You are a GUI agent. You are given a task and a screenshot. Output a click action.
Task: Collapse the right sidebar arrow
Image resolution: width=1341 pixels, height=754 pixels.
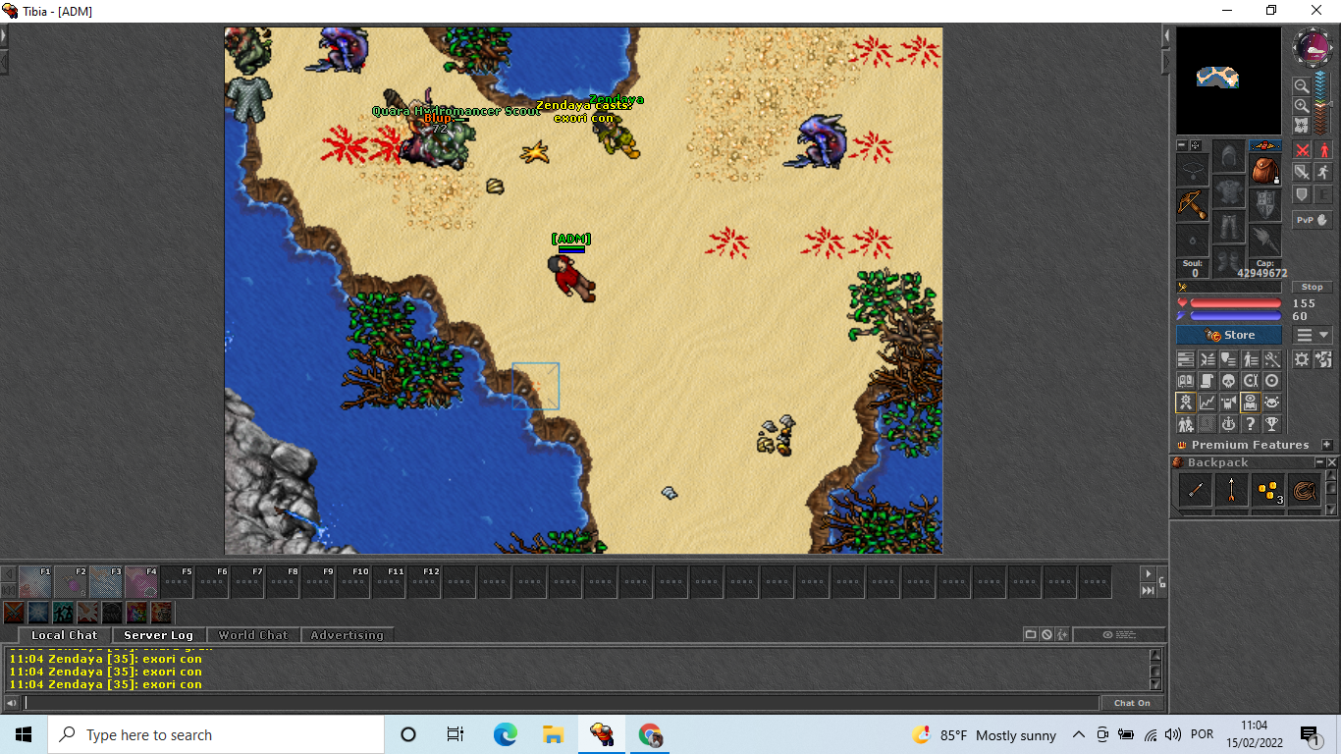pos(1166,35)
